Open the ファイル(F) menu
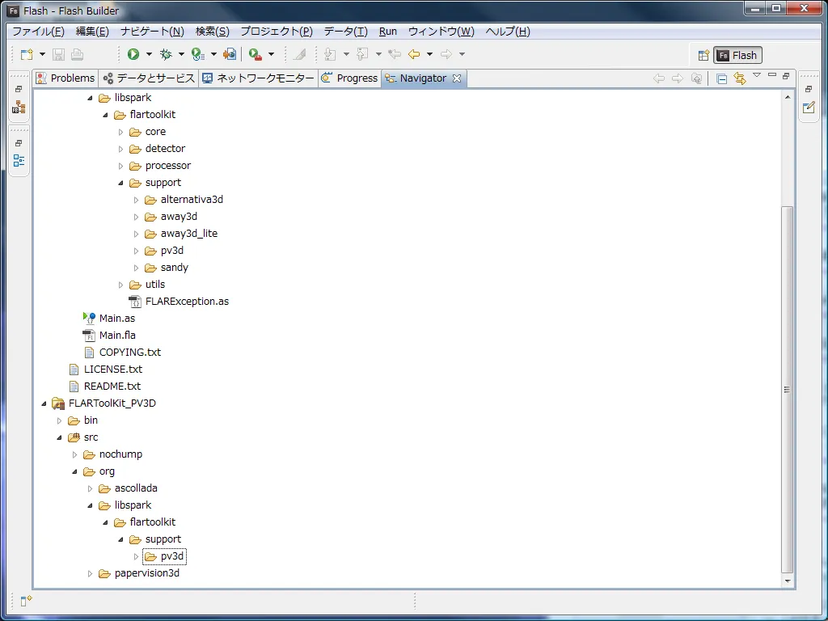 tap(38, 32)
